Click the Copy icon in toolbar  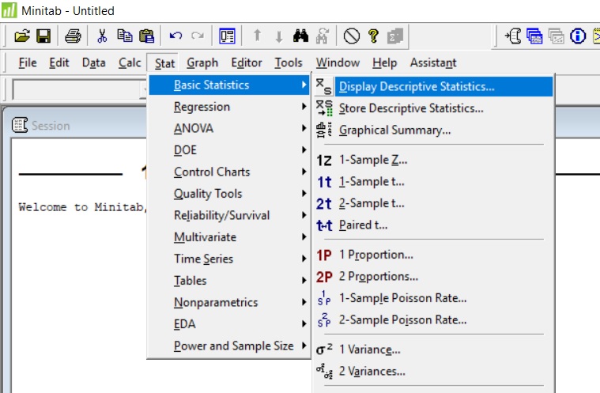point(125,36)
